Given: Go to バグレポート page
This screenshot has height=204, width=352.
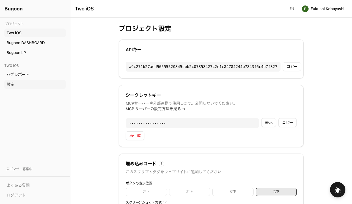Looking at the screenshot, I should tap(35, 75).
